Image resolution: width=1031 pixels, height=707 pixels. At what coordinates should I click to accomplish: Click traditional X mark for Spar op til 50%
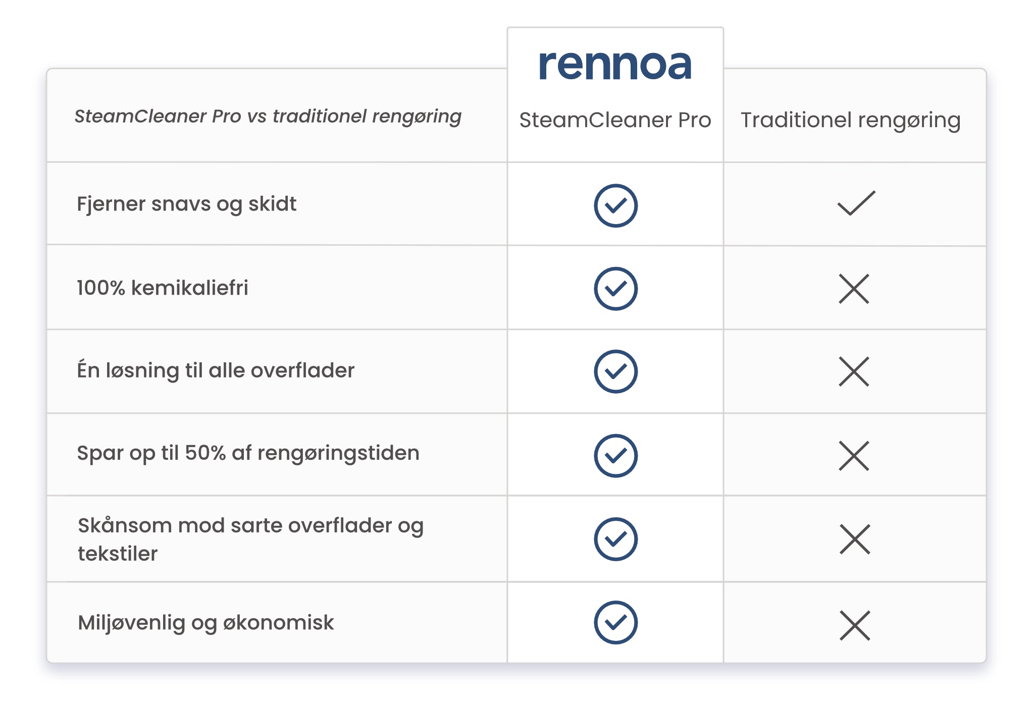(x=854, y=456)
